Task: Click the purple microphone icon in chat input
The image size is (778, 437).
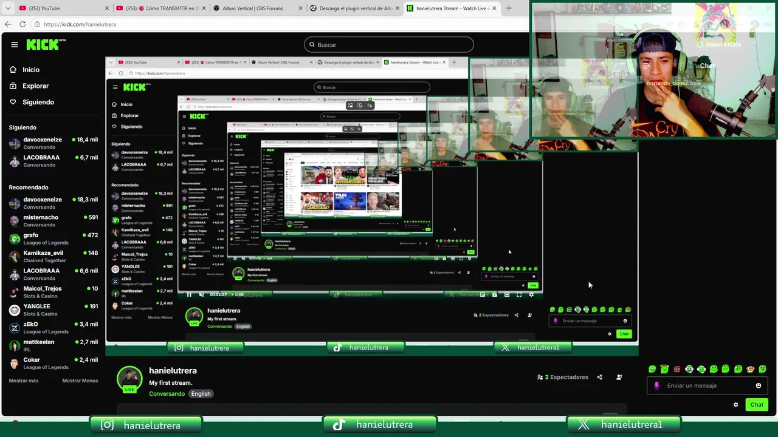Action: 656,385
